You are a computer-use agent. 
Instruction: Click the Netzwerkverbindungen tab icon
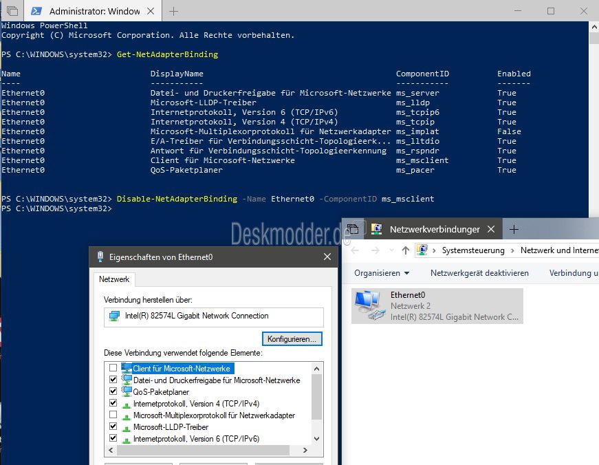(377, 229)
